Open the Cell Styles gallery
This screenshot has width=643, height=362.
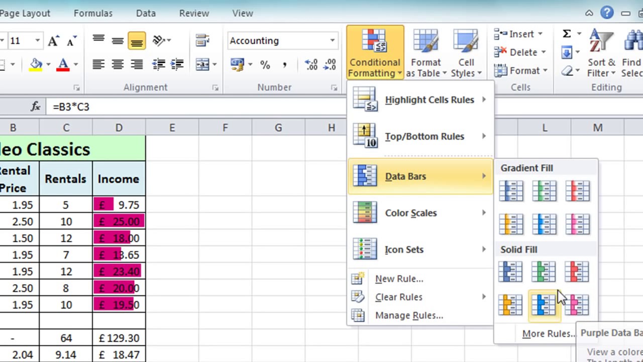point(466,53)
